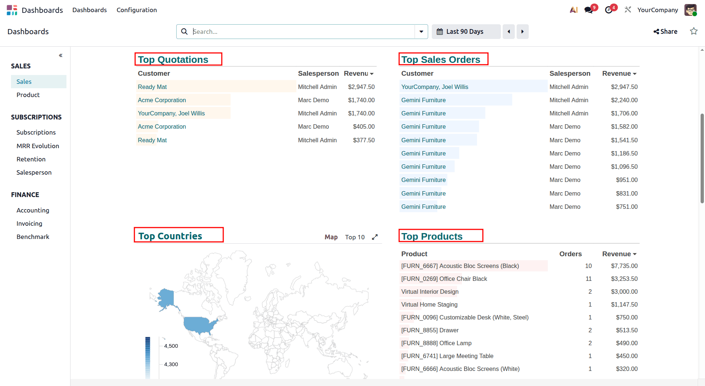Click Customer header in Top Sales Orders
Image resolution: width=705 pixels, height=386 pixels.
(x=417, y=74)
